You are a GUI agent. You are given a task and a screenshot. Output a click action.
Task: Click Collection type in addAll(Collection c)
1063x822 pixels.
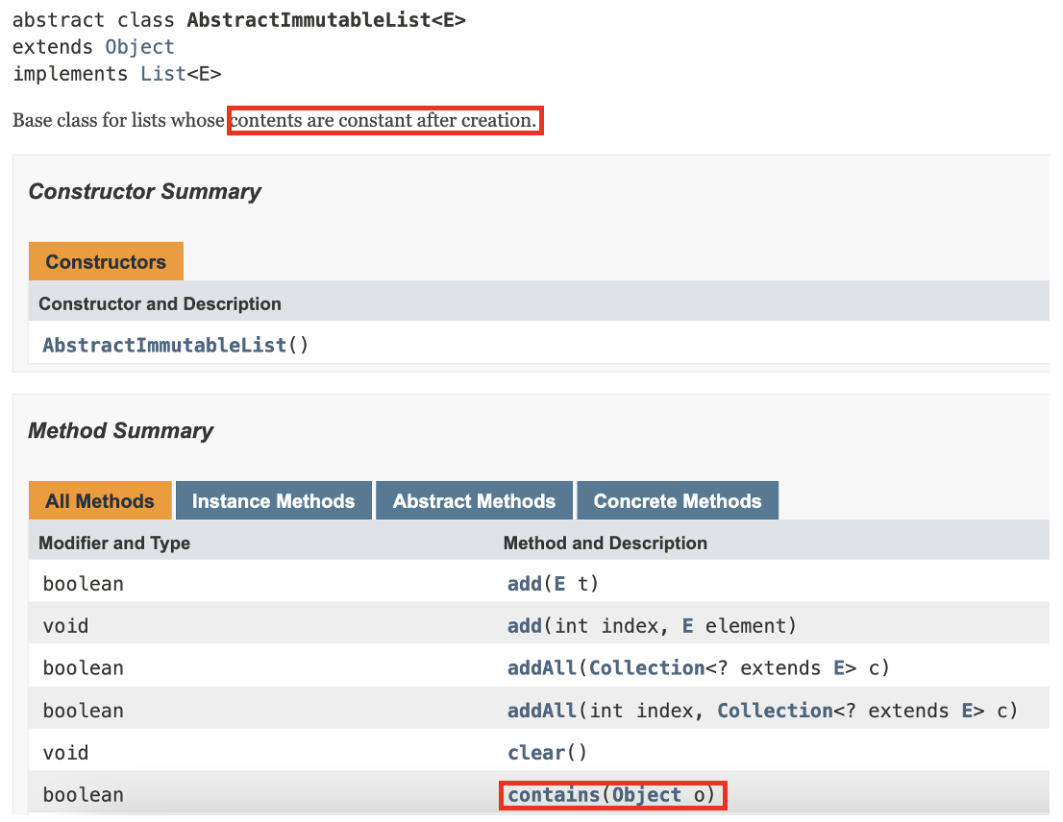coord(647,668)
